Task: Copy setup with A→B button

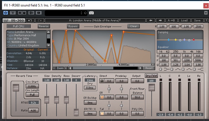Action: pos(171,20)
